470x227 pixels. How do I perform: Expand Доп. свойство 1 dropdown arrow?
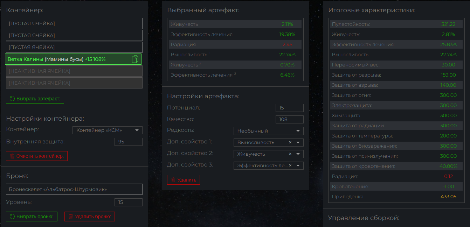pyautogui.click(x=298, y=142)
